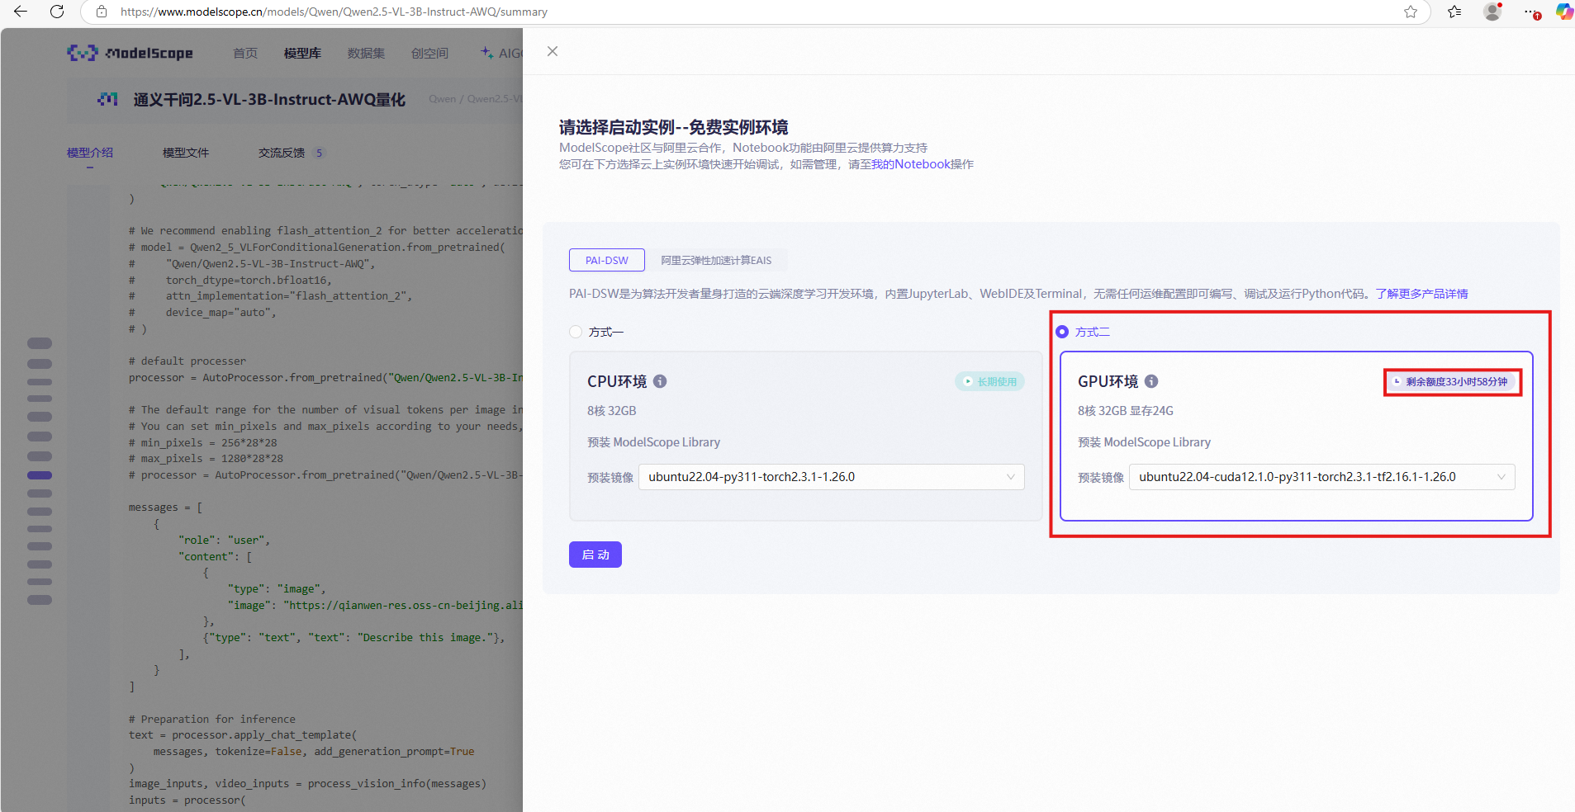Click the 启动 button
This screenshot has width=1575, height=812.
(x=595, y=555)
